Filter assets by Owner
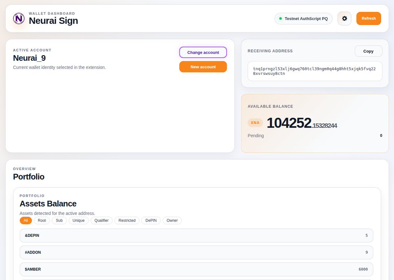The image size is (394, 280). [x=172, y=220]
